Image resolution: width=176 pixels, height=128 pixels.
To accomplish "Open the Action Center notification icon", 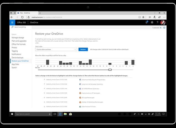I will point(164,114).
